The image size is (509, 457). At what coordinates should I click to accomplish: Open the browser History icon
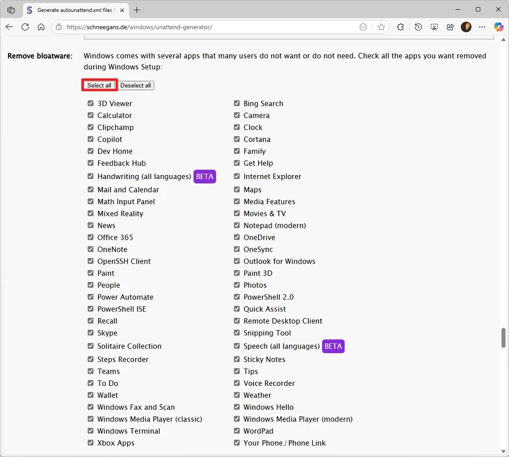(x=419, y=27)
